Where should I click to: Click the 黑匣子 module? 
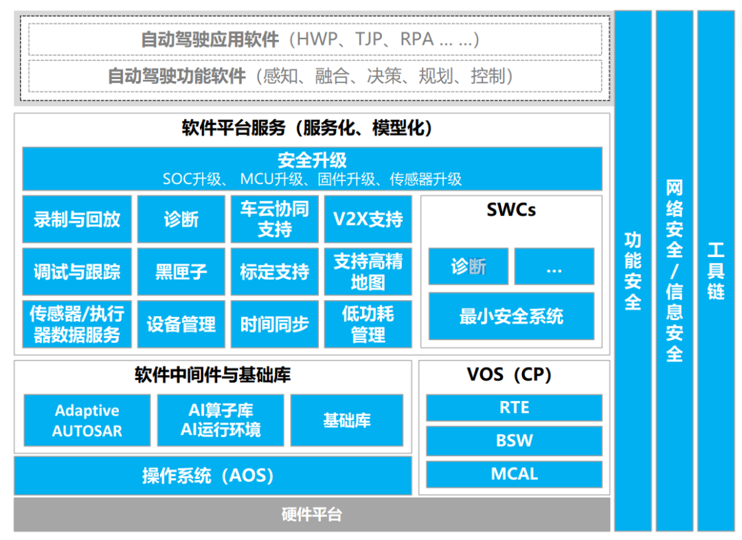181,271
